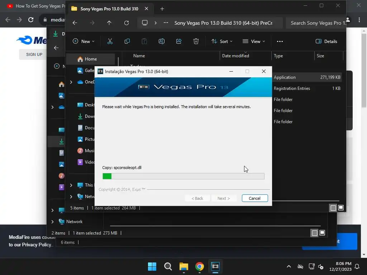Sort by the Type column header
367x275 pixels.
click(293, 56)
